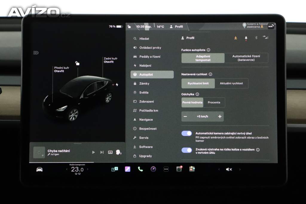Open the Toybox/arcade icon
The height and width of the screenshot is (204, 306).
tap(192, 169)
